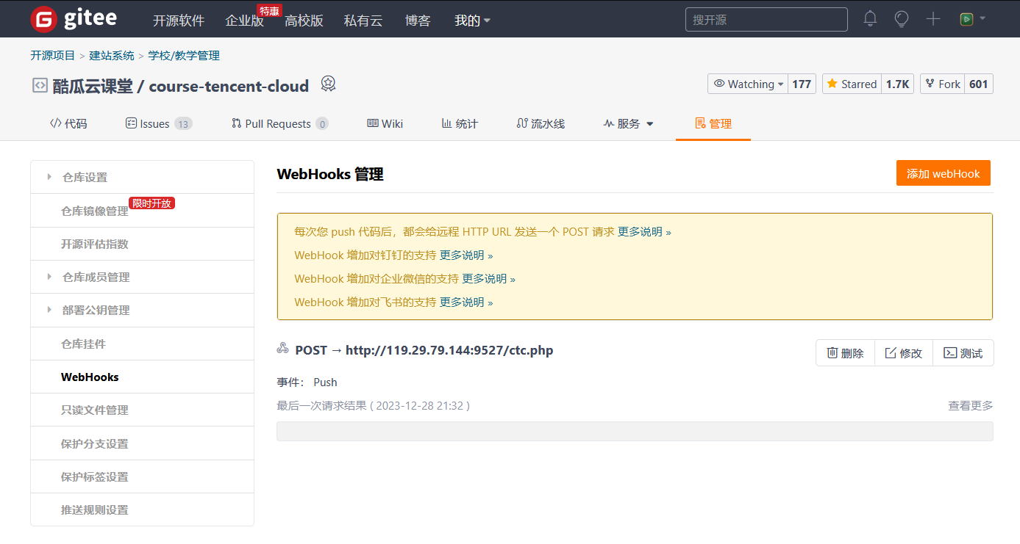The height and width of the screenshot is (544, 1020).
Task: Click the badge icon beside the repository name
Action: (328, 84)
